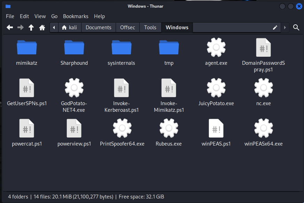This screenshot has width=304, height=203.
Task: Select the nc.exe gear icon
Action: 264,88
